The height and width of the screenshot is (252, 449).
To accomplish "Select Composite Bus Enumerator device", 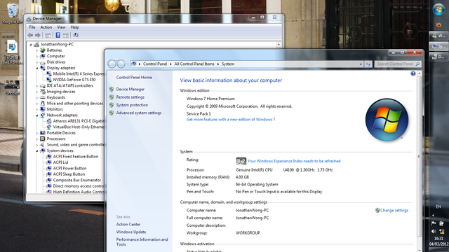I will point(77,181).
